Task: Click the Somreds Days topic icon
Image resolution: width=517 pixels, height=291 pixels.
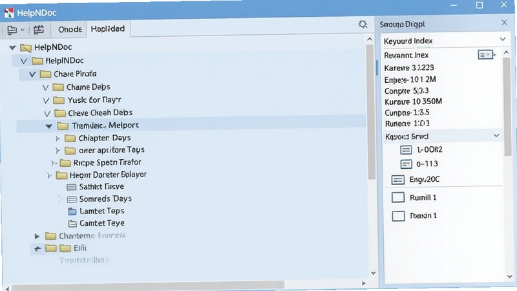Action: click(x=72, y=199)
